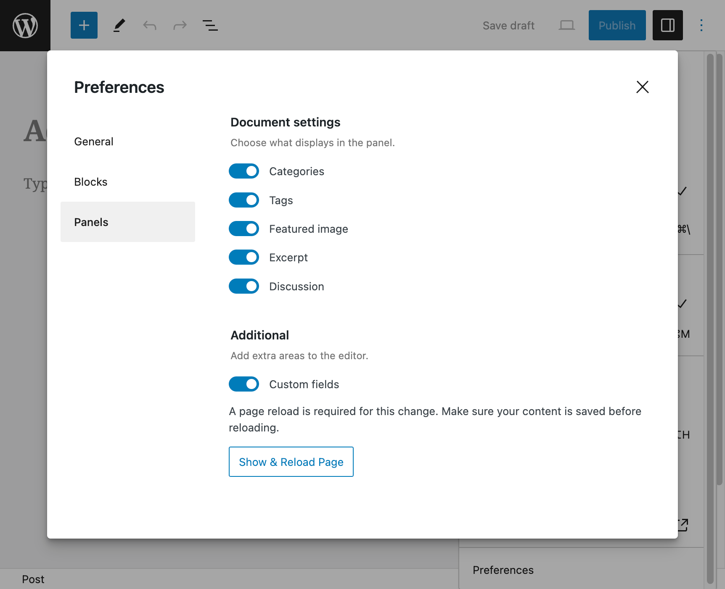Viewport: 725px width, 589px height.
Task: Publish the post
Action: tap(617, 25)
